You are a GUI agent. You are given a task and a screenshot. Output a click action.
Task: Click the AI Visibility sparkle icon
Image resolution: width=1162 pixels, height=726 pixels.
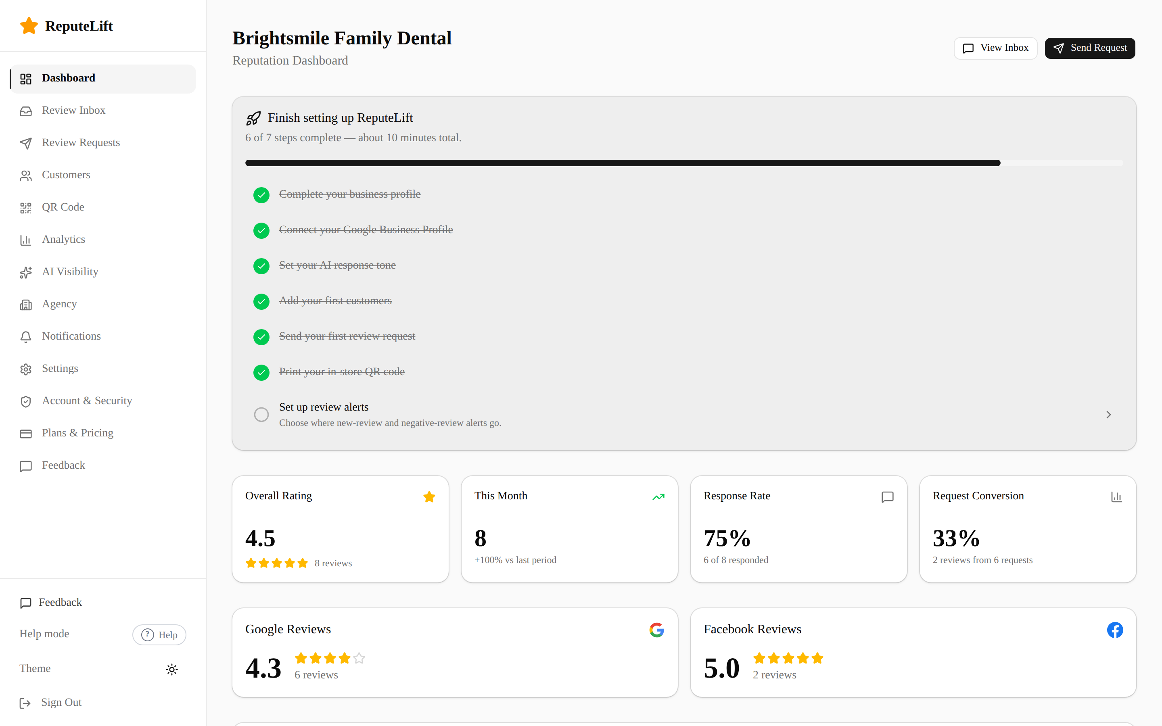[26, 272]
